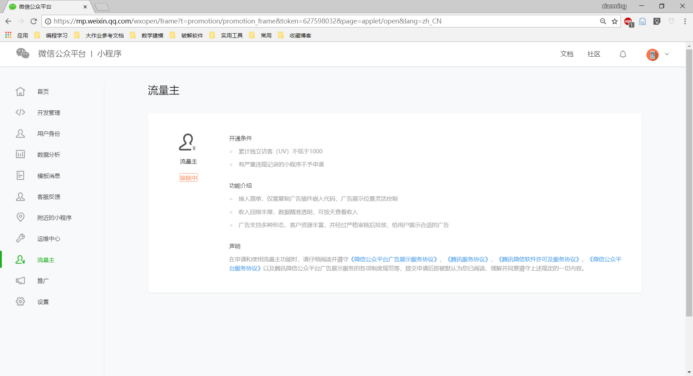View site information icon in address bar
The height and width of the screenshot is (376, 693).
tap(48, 21)
